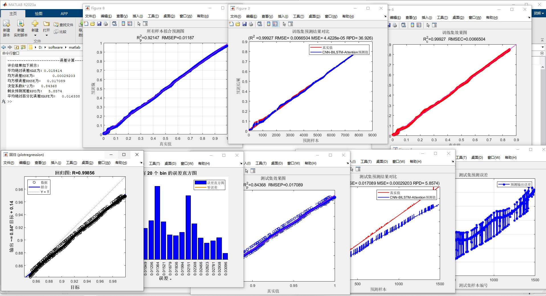546x296 pixels.
Task: Open Property Inspector in Figure 6 toolbar
Action: pyautogui.click(x=434, y=25)
